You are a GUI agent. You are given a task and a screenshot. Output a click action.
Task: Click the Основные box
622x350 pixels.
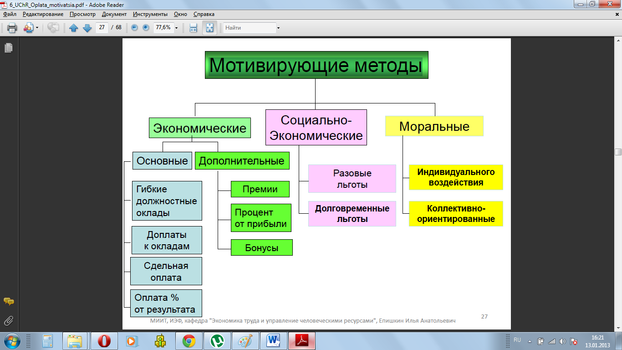[163, 160]
